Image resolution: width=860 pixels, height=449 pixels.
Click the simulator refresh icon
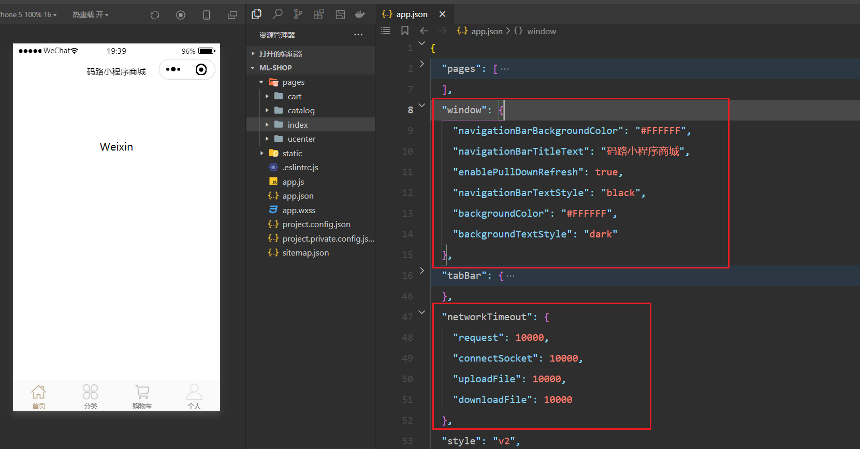pos(155,15)
